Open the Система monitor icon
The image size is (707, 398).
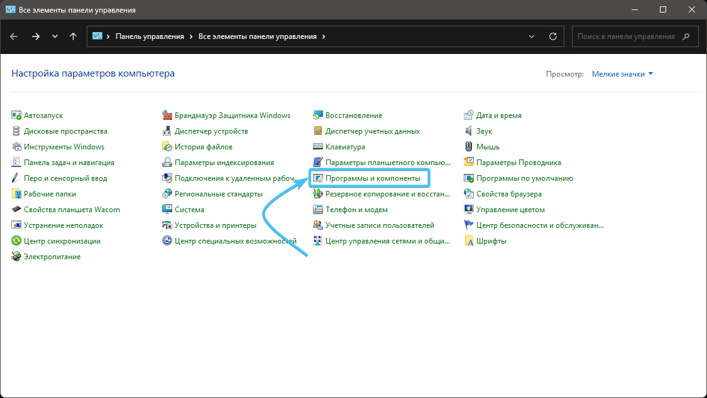[167, 209]
